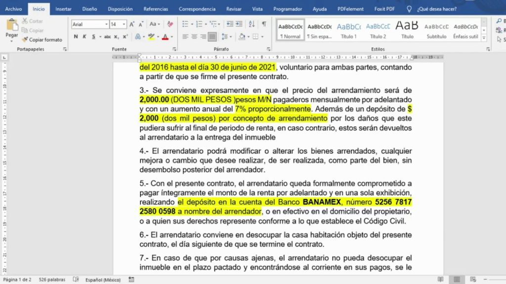Switch to the Referencias tab
Viewport: 506px width, 284px height.
click(x=156, y=9)
